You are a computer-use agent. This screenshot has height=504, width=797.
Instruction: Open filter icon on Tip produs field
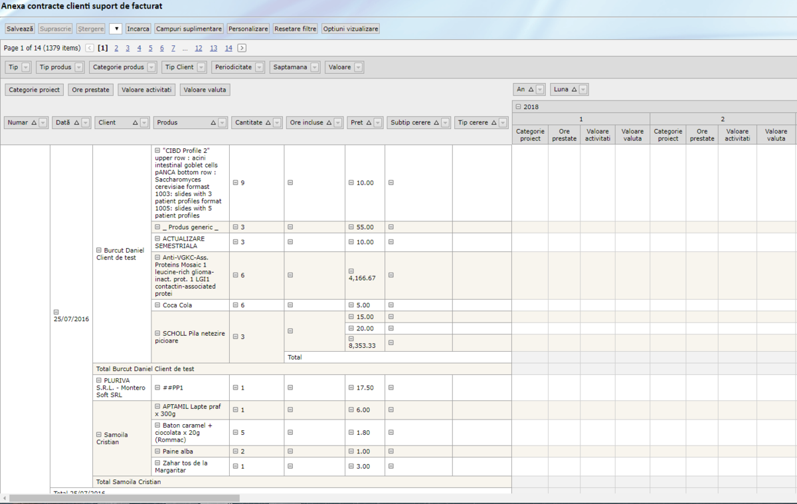79,67
